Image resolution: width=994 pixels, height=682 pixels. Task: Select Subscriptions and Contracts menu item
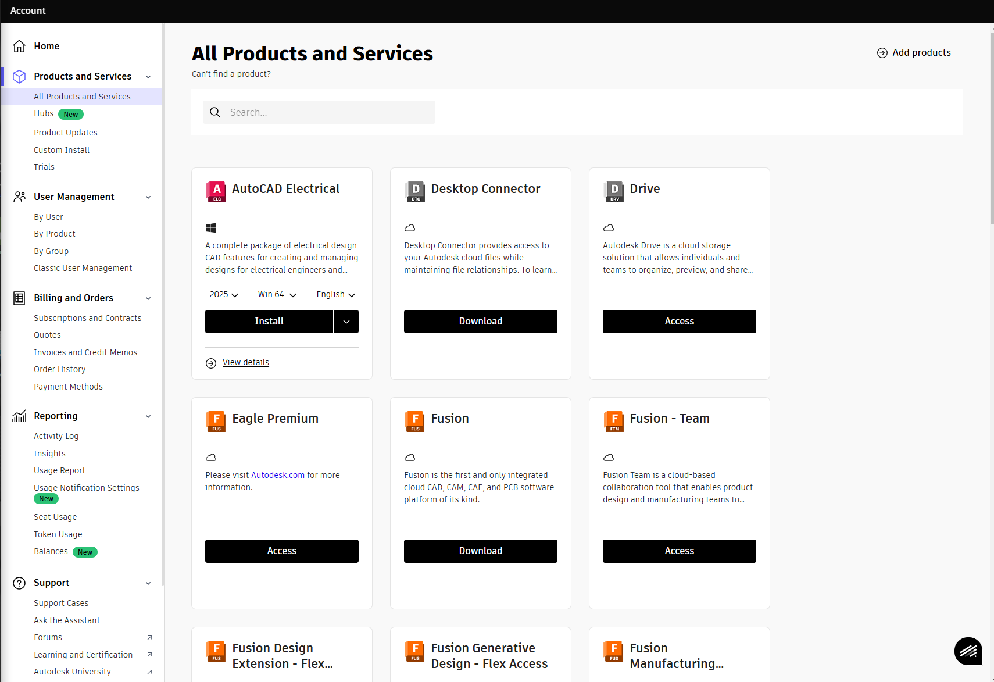pyautogui.click(x=88, y=318)
